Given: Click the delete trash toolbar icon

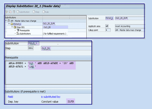Looking at the screenshot, I should click(14, 12).
